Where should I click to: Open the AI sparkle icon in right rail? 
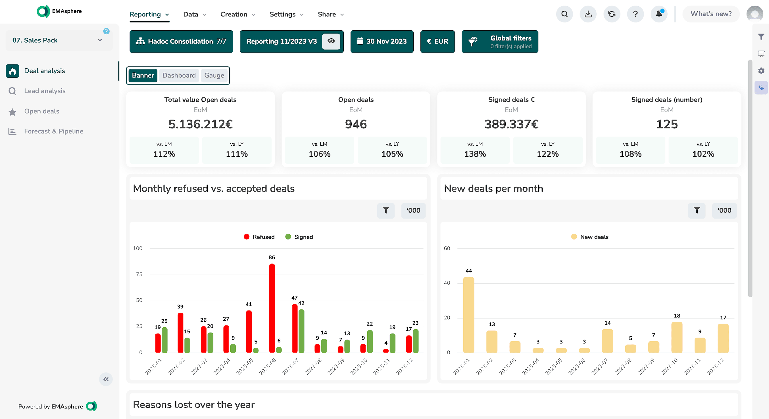tap(761, 88)
